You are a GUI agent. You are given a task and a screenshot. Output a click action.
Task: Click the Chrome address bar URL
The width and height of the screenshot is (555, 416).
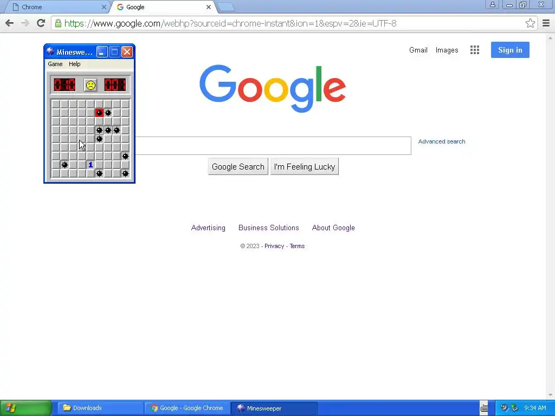pos(230,23)
